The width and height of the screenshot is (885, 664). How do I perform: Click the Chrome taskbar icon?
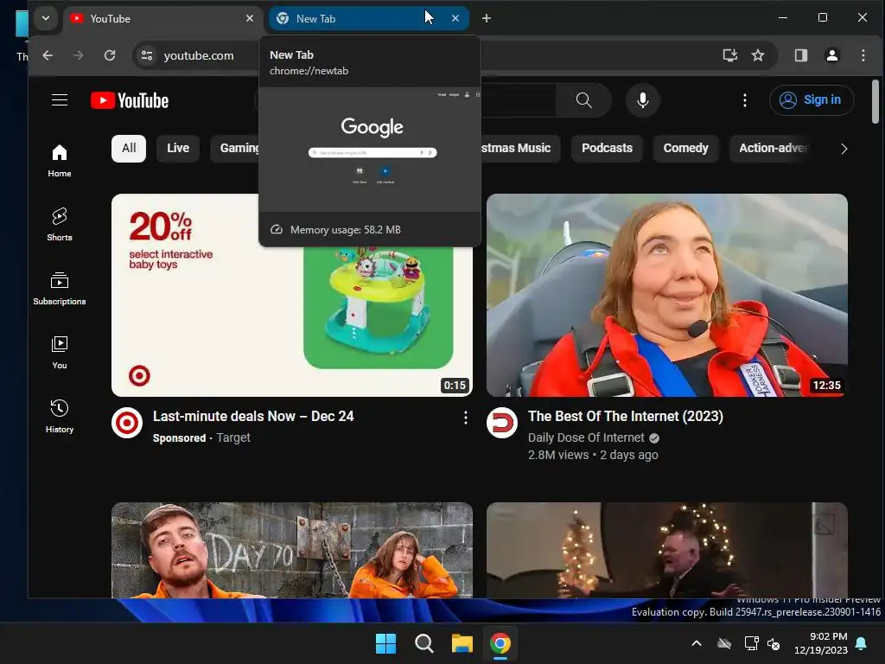[x=500, y=643]
